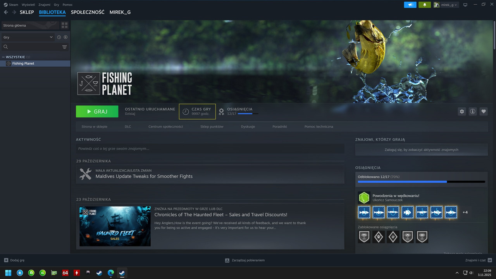Click the activity status input field
The height and width of the screenshot is (279, 496).
(x=210, y=148)
